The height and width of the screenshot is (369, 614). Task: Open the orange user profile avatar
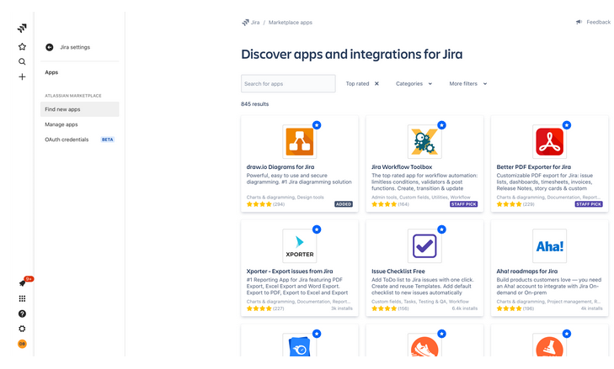click(23, 344)
